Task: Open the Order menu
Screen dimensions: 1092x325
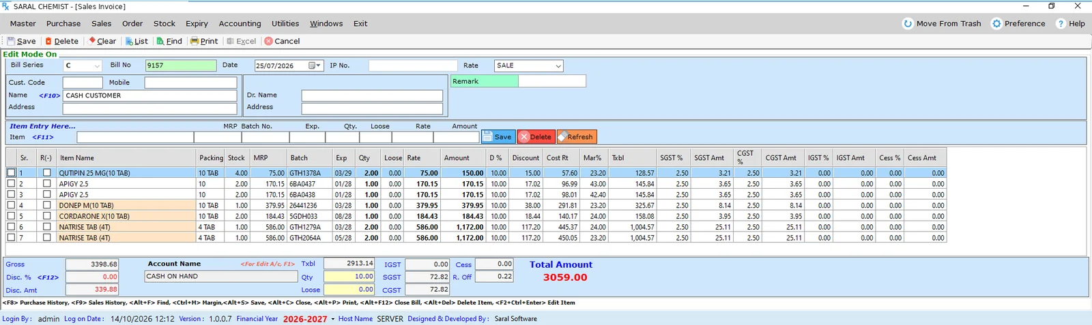Action: [132, 24]
